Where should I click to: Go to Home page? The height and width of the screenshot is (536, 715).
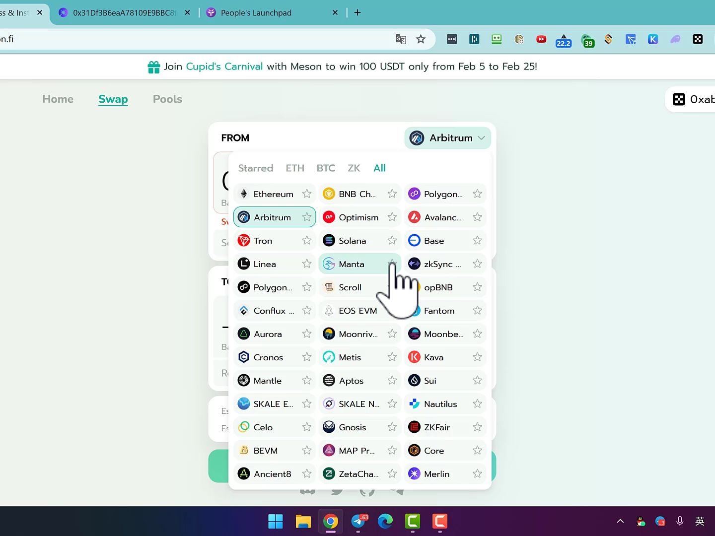pyautogui.click(x=58, y=99)
